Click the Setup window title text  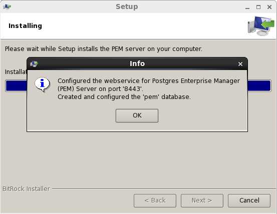127,6
